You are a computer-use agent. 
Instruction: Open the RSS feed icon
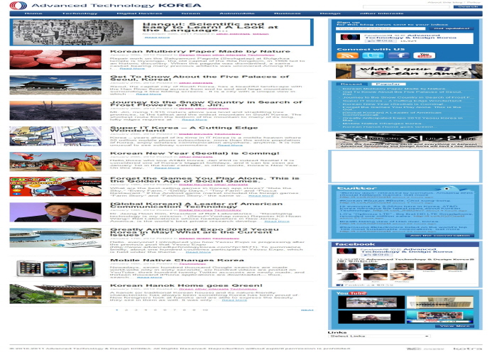[348, 55]
